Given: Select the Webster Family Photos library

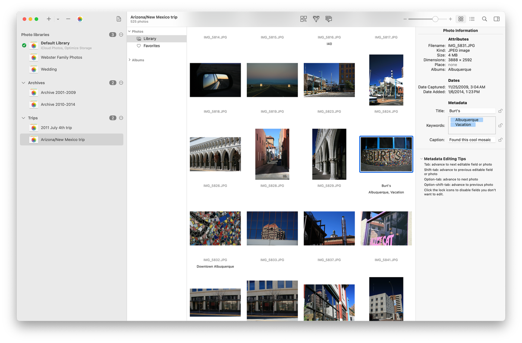Looking at the screenshot, I should click(x=61, y=57).
